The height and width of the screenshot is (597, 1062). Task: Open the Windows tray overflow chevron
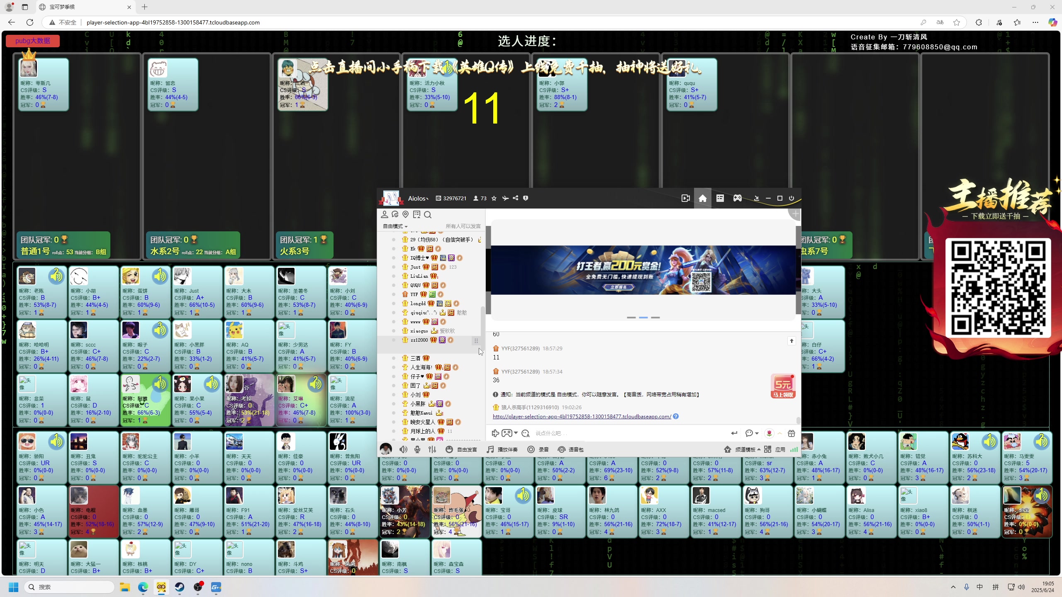(x=953, y=587)
